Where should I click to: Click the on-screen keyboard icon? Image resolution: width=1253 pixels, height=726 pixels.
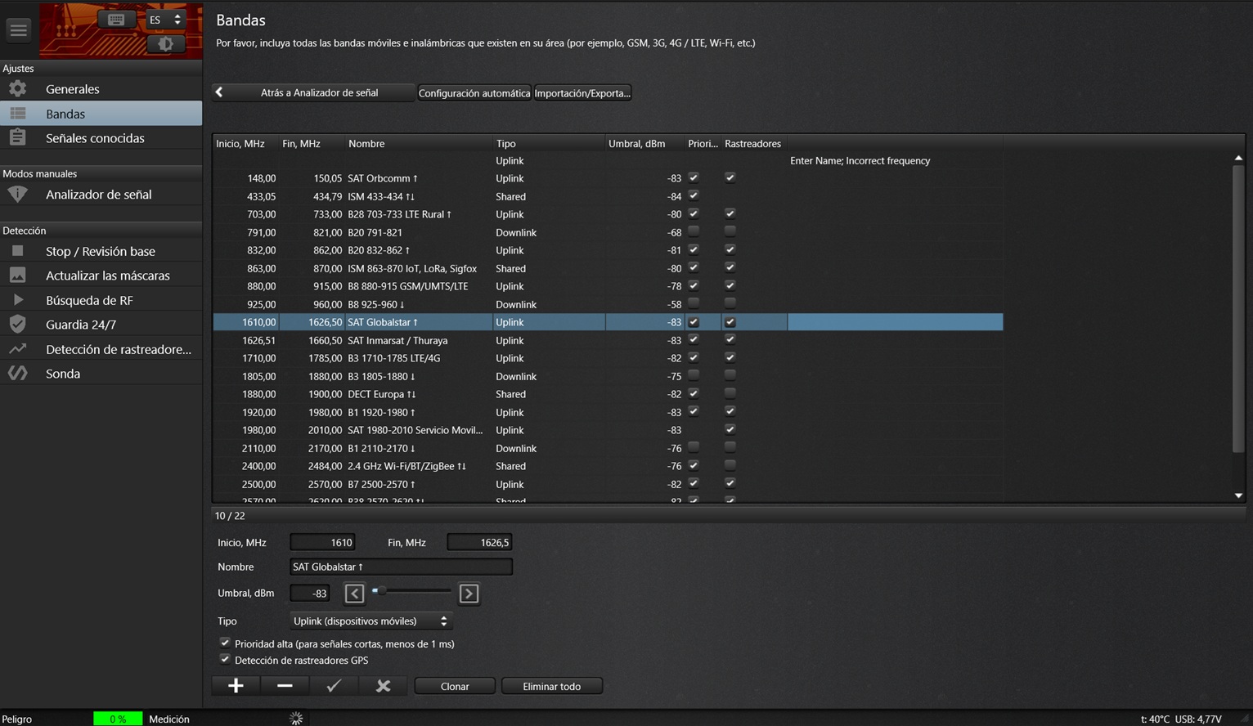116,20
